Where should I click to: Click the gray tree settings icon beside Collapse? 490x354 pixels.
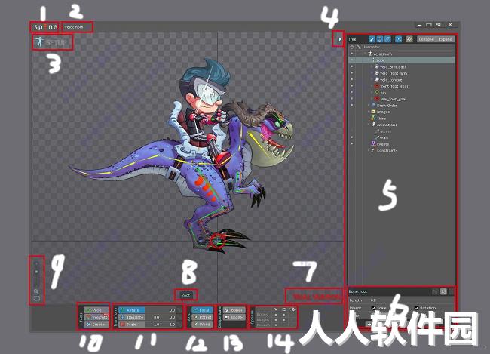pos(409,39)
